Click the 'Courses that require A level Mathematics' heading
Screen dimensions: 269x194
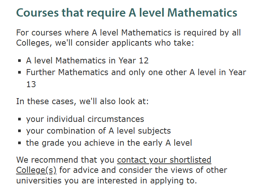coord(127,12)
